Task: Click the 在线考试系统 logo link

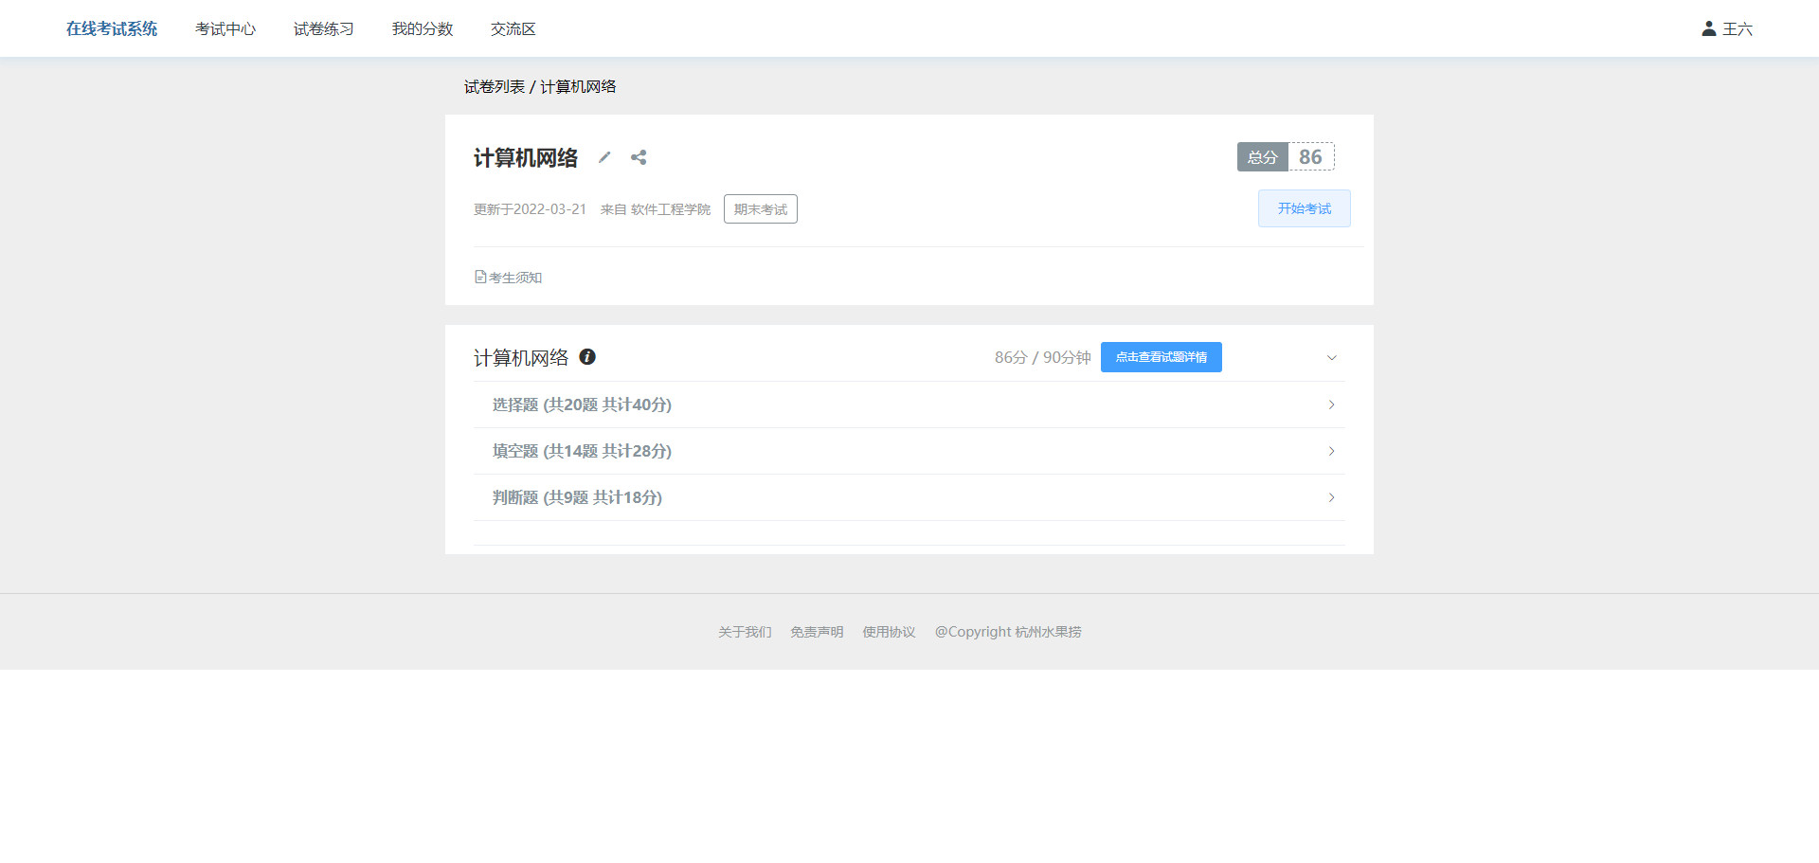Action: pyautogui.click(x=112, y=28)
